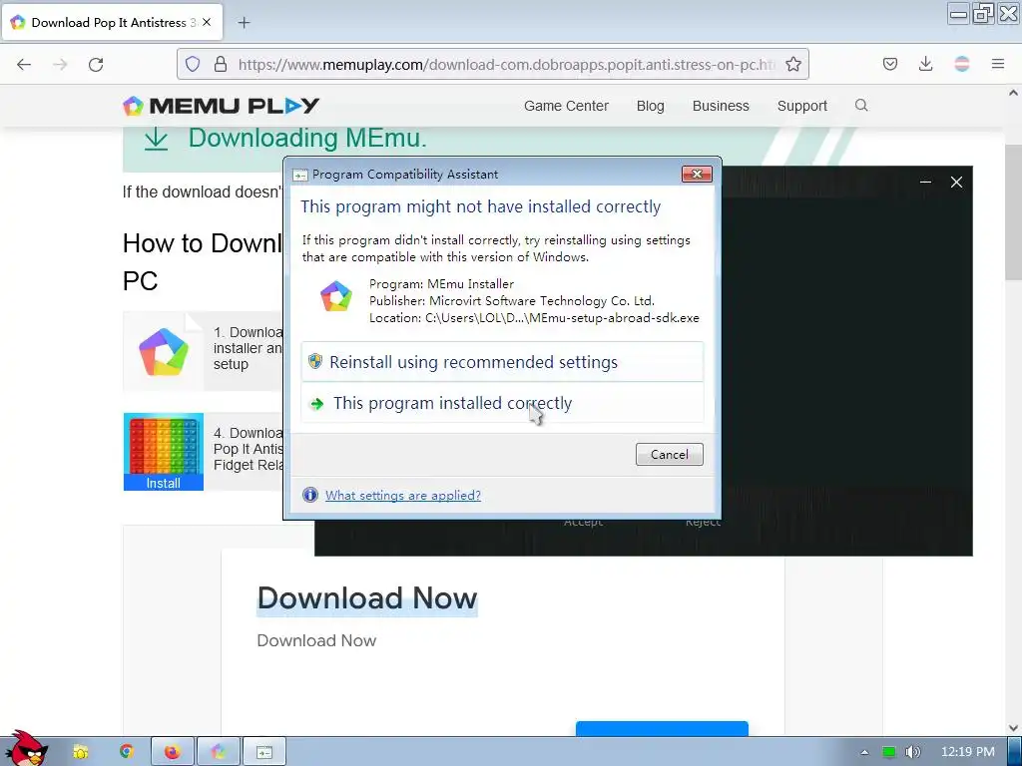Open the Business menu item
The width and height of the screenshot is (1022, 766).
point(721,106)
